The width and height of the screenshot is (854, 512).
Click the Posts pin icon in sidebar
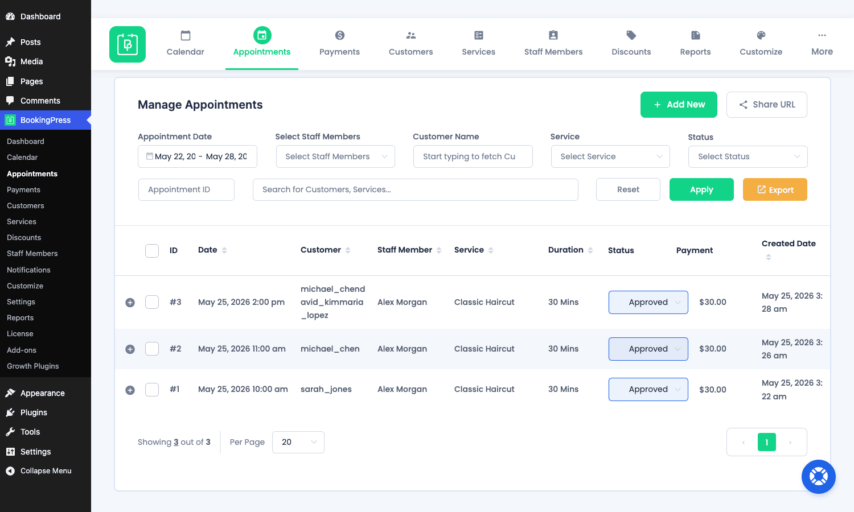[10, 42]
